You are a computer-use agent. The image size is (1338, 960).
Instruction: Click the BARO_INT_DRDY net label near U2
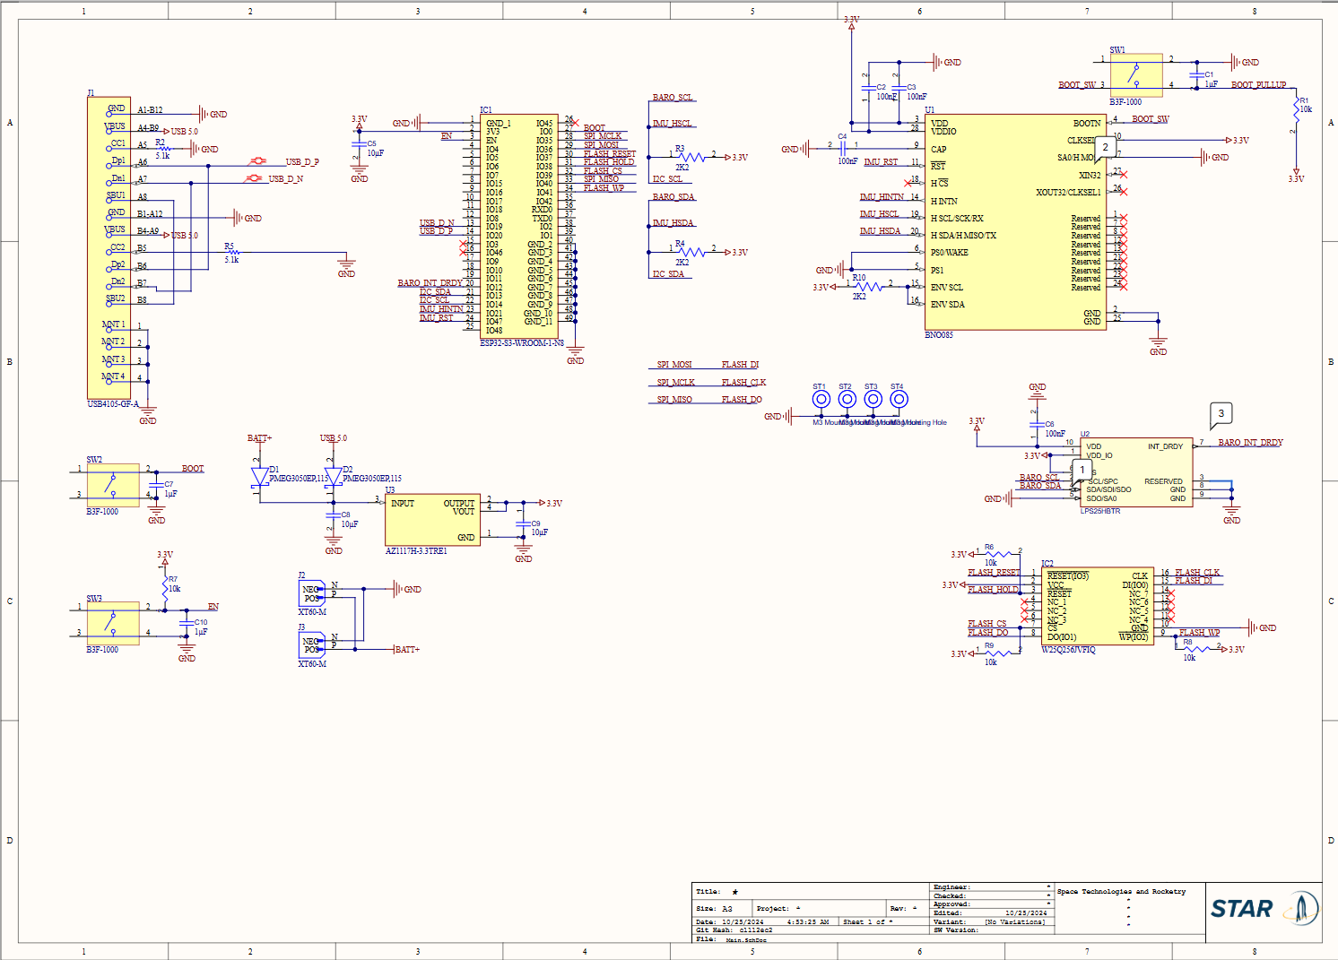coord(1250,443)
